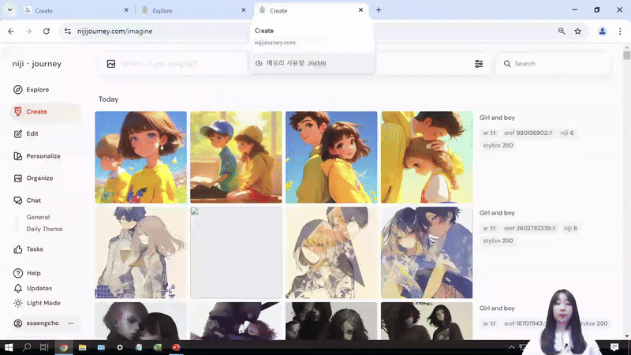Open prompt settings sliders icon
This screenshot has height=355, width=631.
click(479, 64)
